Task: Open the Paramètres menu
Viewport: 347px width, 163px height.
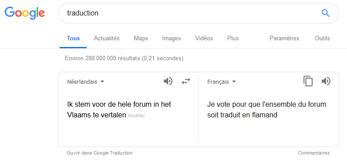Action: pyautogui.click(x=284, y=39)
